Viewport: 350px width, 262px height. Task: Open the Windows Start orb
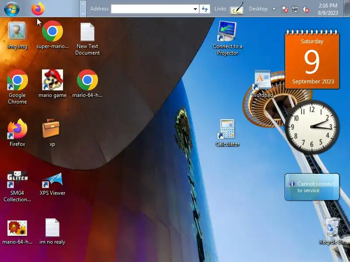(12, 8)
